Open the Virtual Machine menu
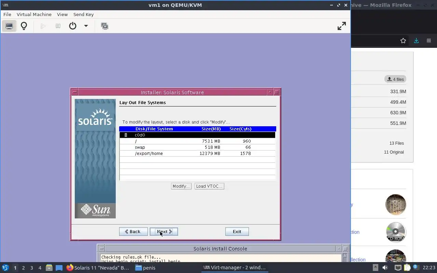This screenshot has height=273, width=437. click(x=34, y=14)
